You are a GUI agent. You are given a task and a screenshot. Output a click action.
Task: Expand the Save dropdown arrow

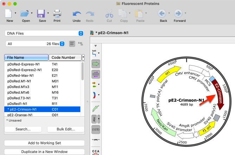pyautogui.click(x=48, y=13)
